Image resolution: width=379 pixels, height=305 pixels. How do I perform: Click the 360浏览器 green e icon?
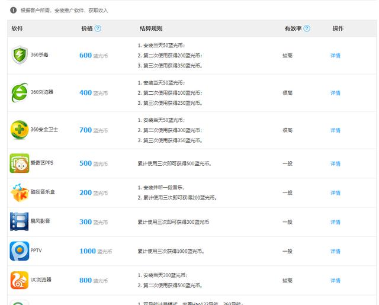20,92
